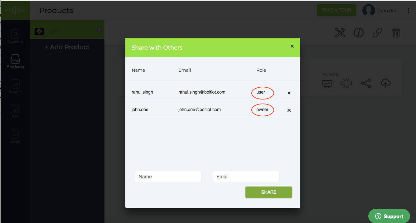
Task: Click the SHARE button
Action: click(268, 192)
